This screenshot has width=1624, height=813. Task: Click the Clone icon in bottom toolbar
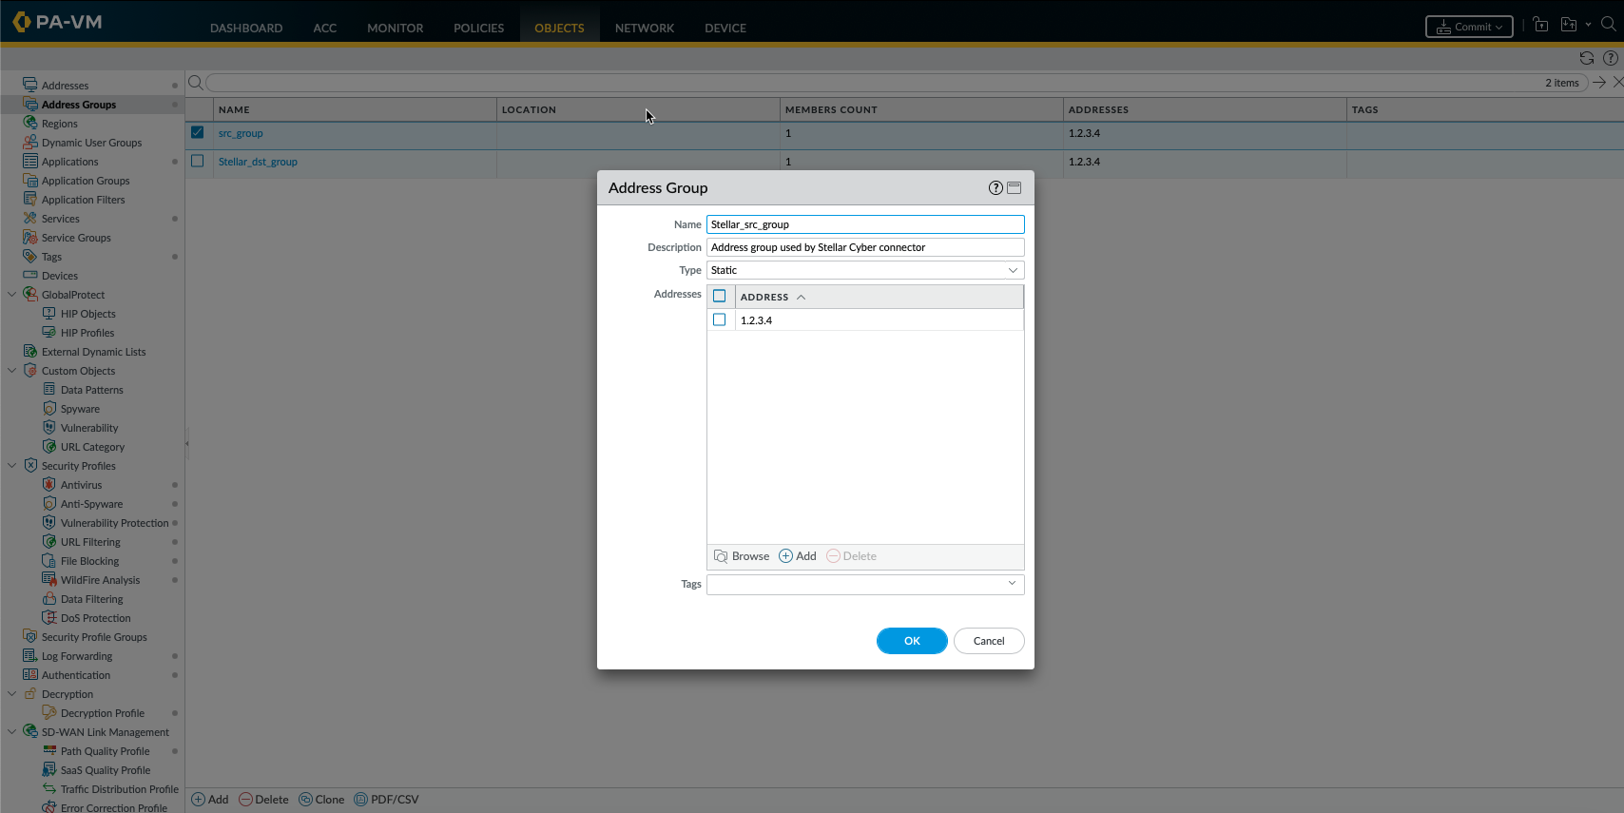point(306,800)
